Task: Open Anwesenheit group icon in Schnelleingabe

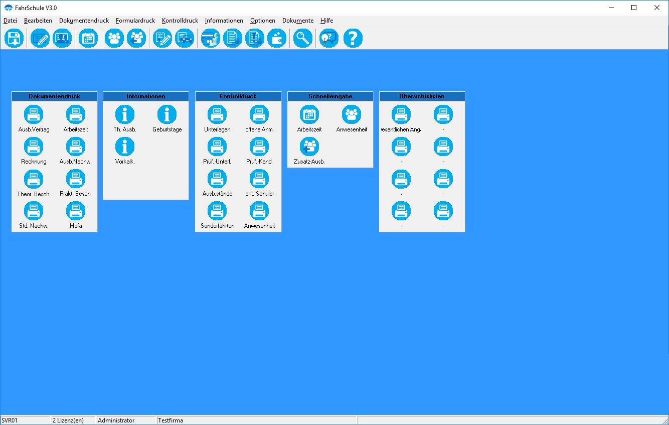Action: tap(352, 115)
